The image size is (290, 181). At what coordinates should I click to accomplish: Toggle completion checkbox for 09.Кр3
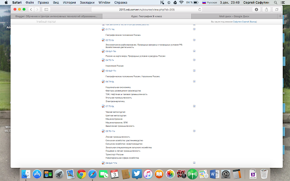[194, 163]
